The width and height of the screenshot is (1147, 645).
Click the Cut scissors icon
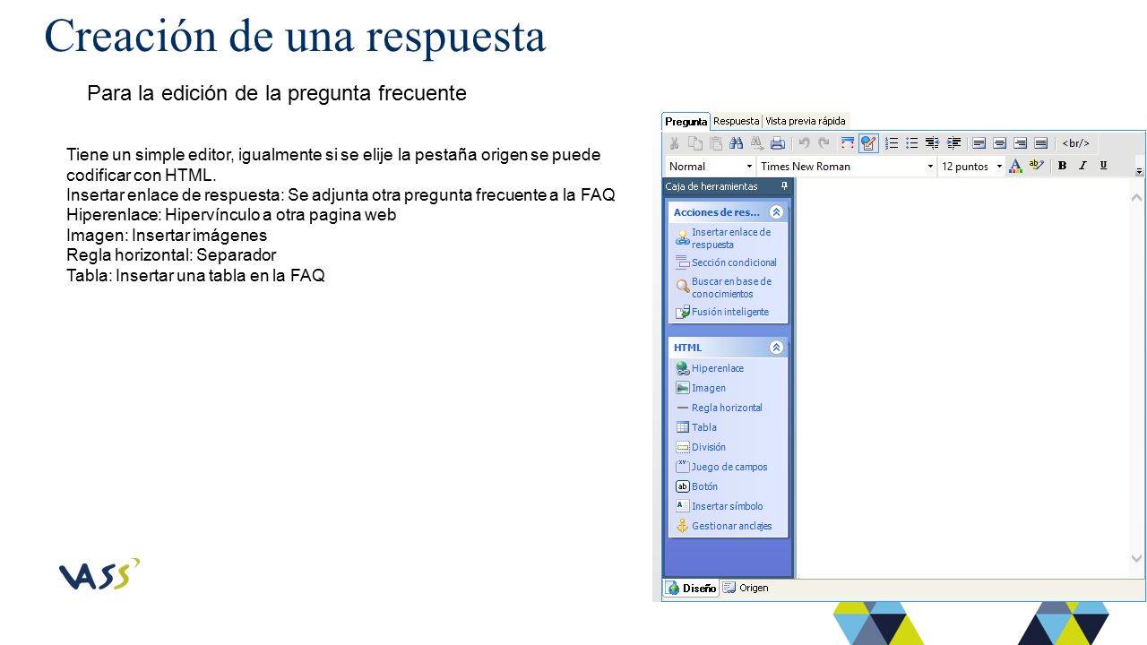(x=674, y=143)
